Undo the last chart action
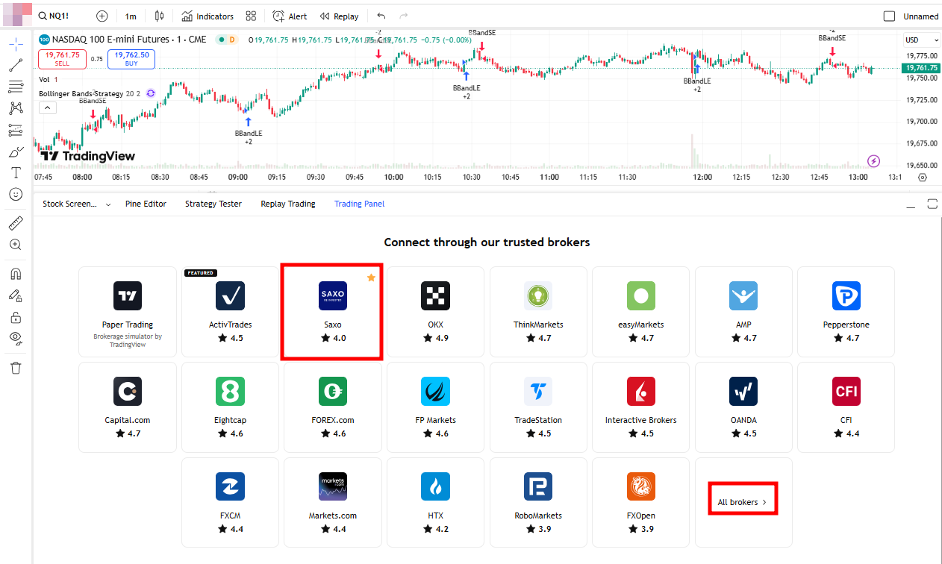The height and width of the screenshot is (564, 942). (381, 16)
